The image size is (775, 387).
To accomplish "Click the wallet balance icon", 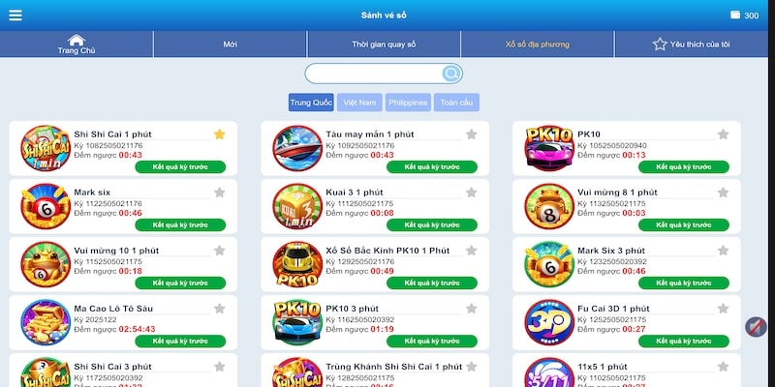I will (x=735, y=15).
